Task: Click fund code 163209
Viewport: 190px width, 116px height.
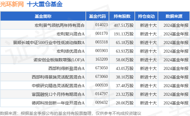Action: pyautogui.click(x=102, y=59)
